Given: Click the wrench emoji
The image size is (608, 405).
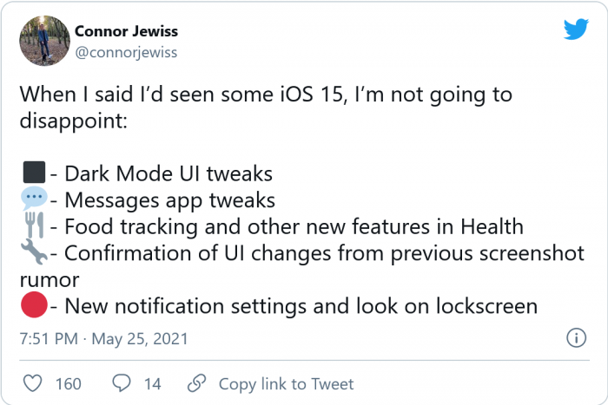Looking at the screenshot, I should coord(33,254).
